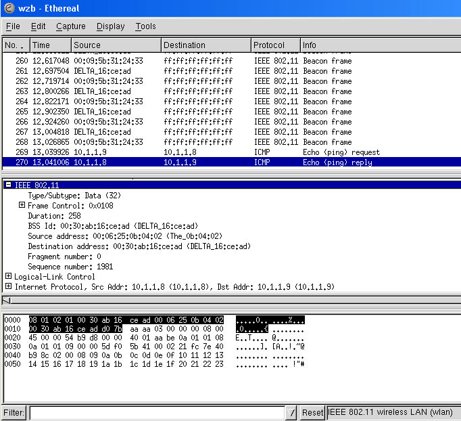The height and width of the screenshot is (421, 461).
Task: Select packet 263 at time 12.800266
Action: (232, 91)
